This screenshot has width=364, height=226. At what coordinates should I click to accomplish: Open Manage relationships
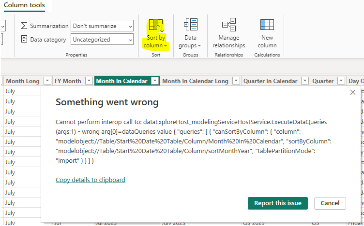coord(228,34)
